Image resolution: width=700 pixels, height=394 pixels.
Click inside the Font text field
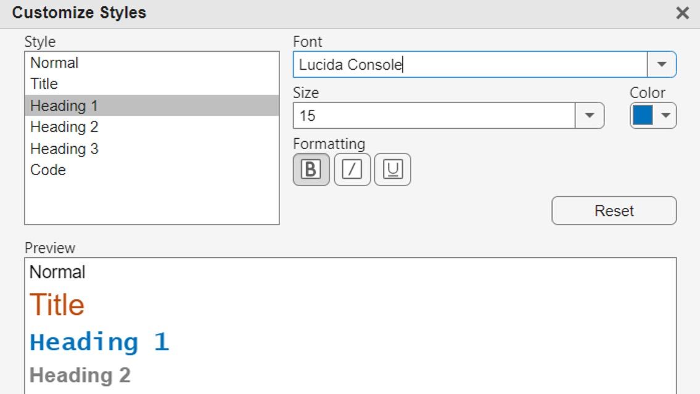click(x=469, y=65)
